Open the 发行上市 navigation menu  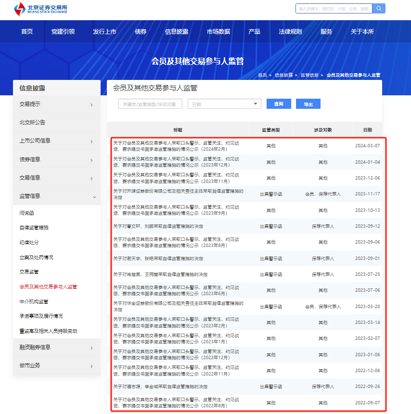tap(104, 31)
